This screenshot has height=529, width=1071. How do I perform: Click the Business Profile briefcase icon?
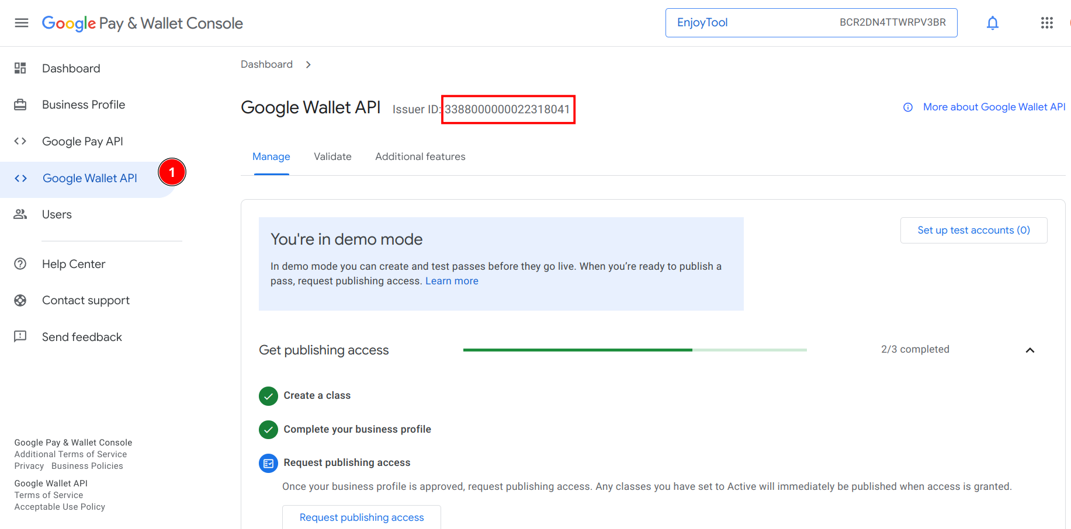click(20, 105)
